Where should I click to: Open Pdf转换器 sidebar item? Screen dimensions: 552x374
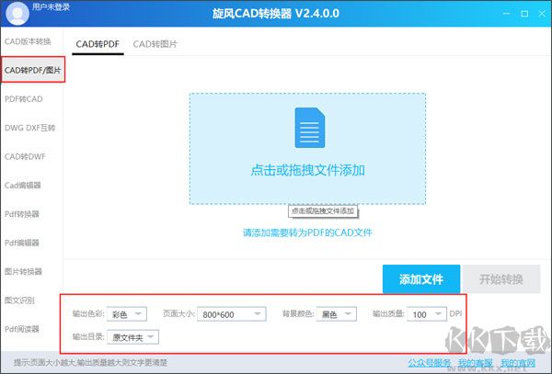pos(22,214)
